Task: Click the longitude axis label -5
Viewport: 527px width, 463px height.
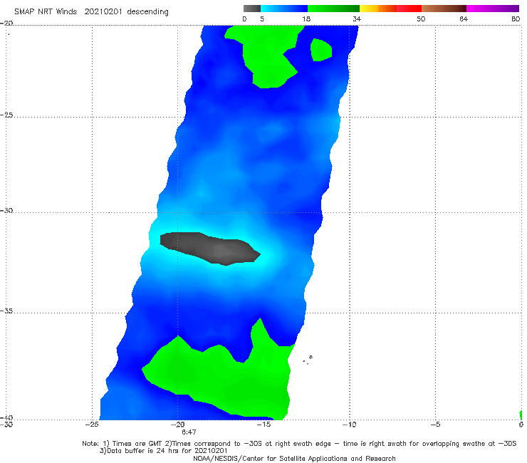Action: [435, 425]
